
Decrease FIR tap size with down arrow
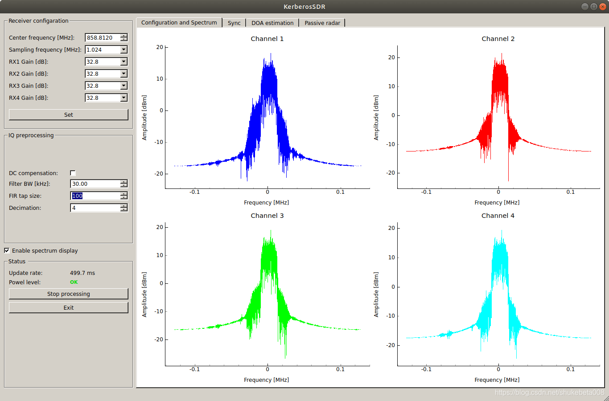click(124, 198)
